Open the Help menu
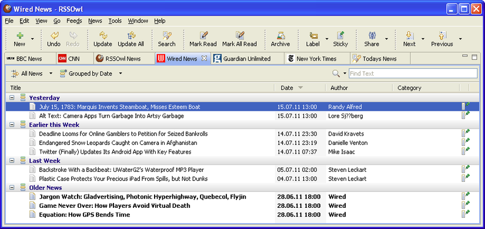Image resolution: width=485 pixels, height=229 pixels. coord(159,21)
